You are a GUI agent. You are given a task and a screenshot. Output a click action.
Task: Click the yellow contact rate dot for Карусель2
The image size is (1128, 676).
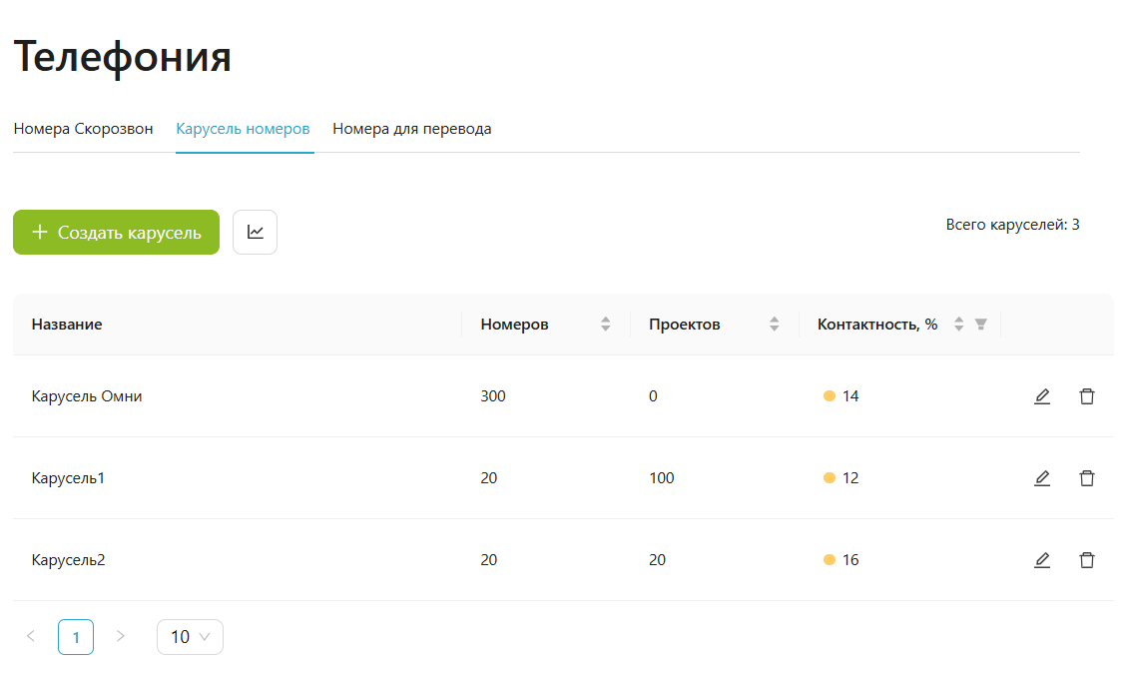(x=828, y=559)
